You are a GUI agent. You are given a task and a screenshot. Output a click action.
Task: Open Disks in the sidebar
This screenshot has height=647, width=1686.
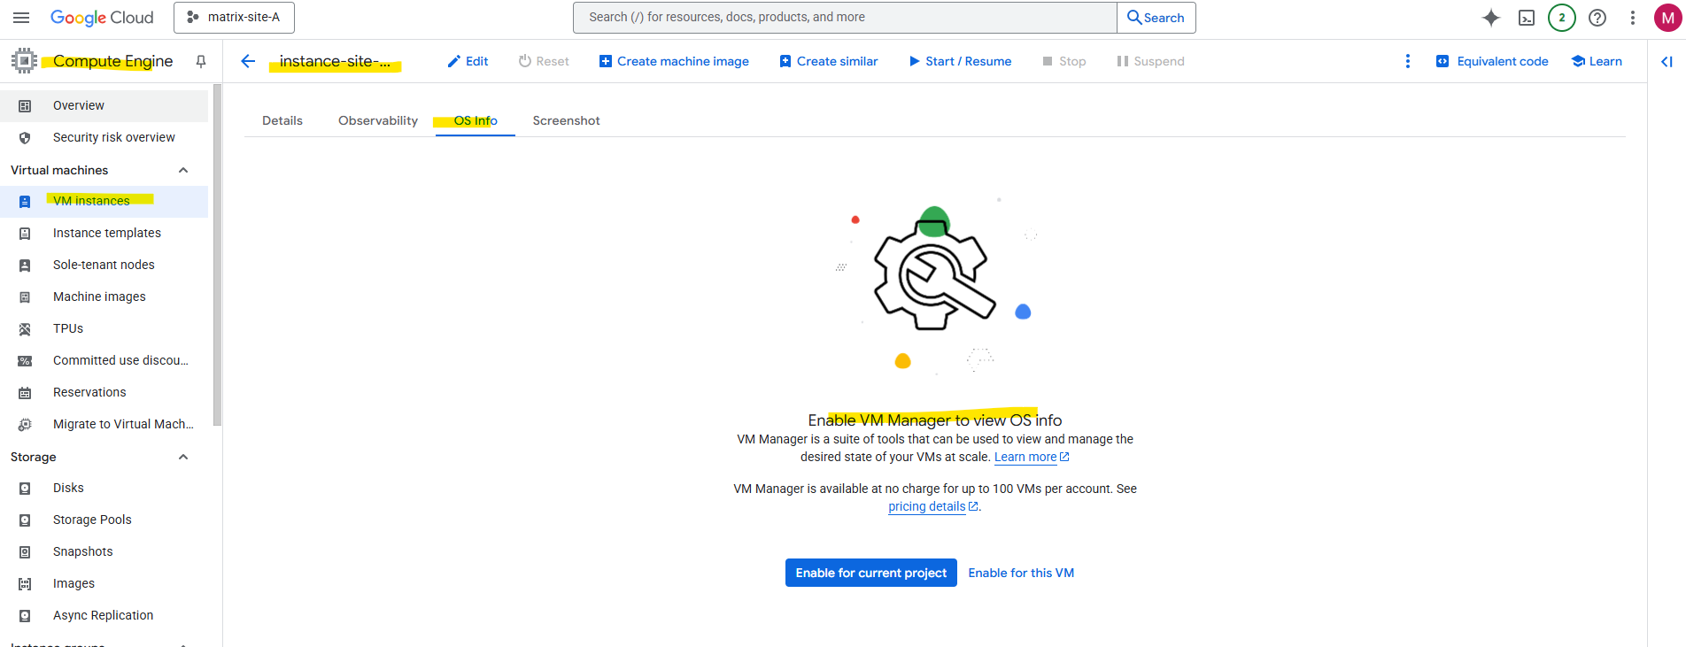coord(104,488)
